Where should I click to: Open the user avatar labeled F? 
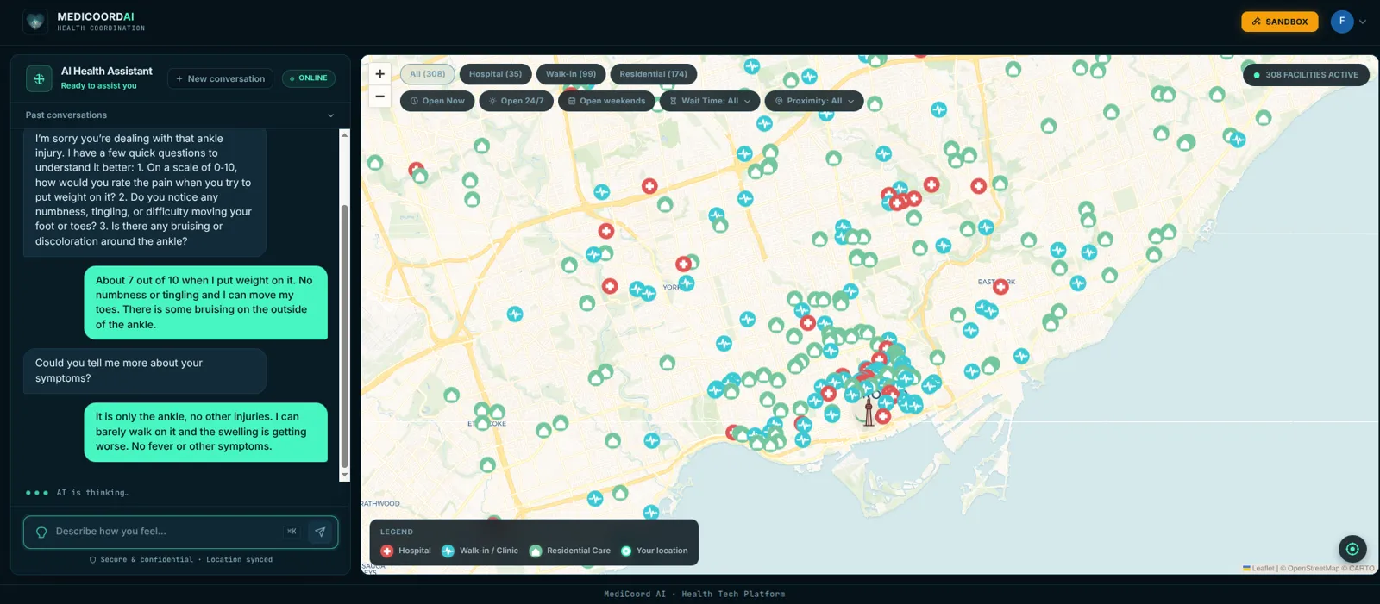[1341, 22]
